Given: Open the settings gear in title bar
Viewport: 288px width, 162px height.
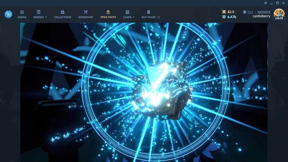Looking at the screenshot, I should [x=265, y=3].
